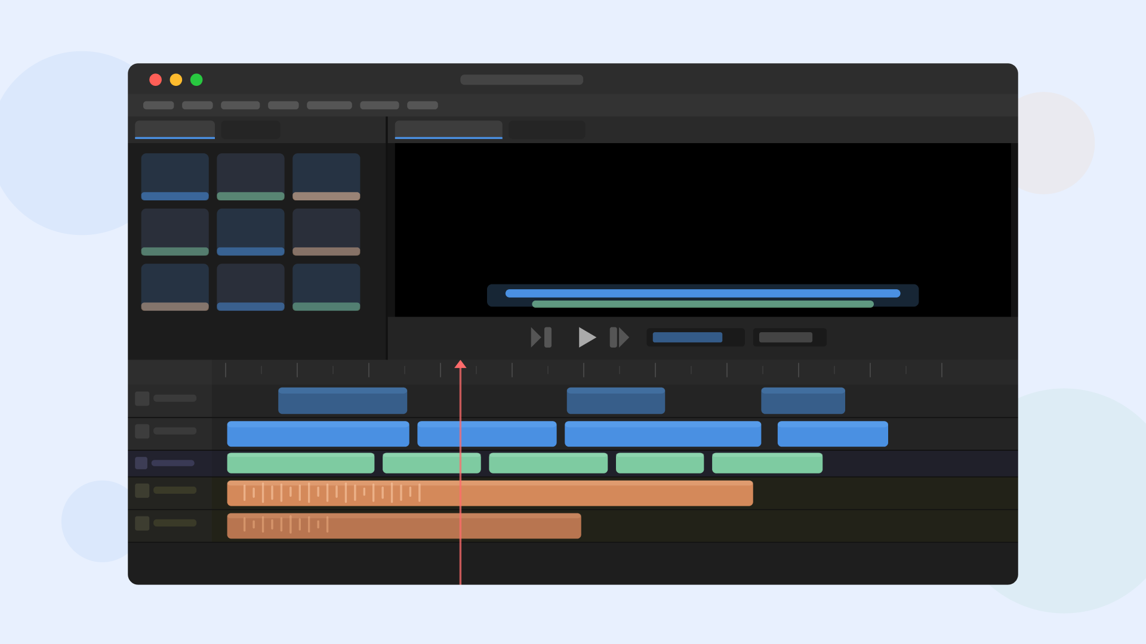
Task: Open the first item in the menu bar
Action: tap(158, 106)
